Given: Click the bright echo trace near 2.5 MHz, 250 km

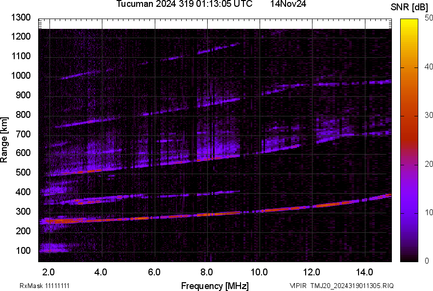Looking at the screenshot, I should point(63,221).
